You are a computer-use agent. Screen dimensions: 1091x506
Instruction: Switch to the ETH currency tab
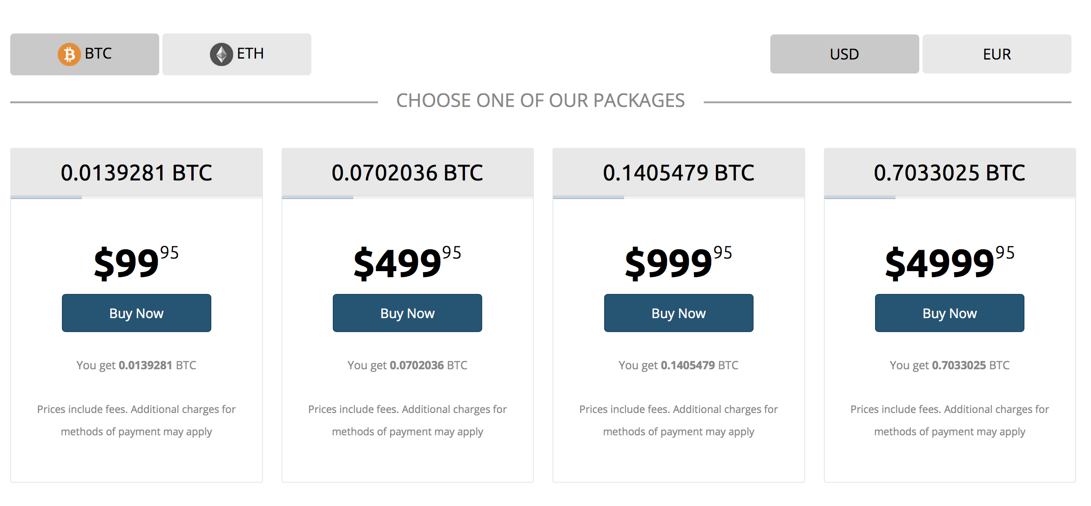pyautogui.click(x=237, y=54)
